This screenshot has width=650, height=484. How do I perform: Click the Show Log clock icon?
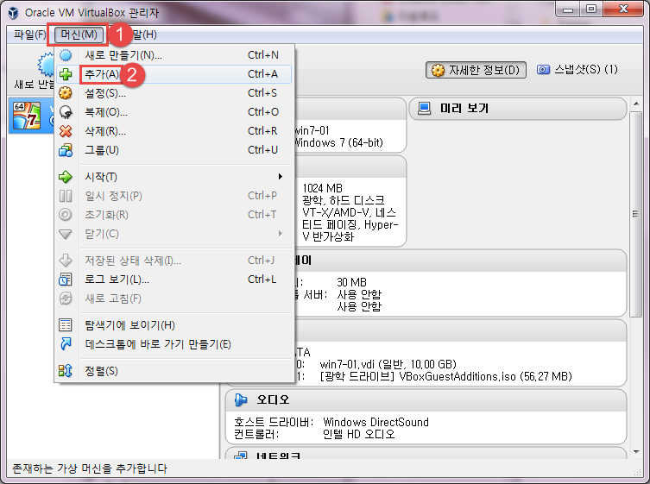pos(66,280)
